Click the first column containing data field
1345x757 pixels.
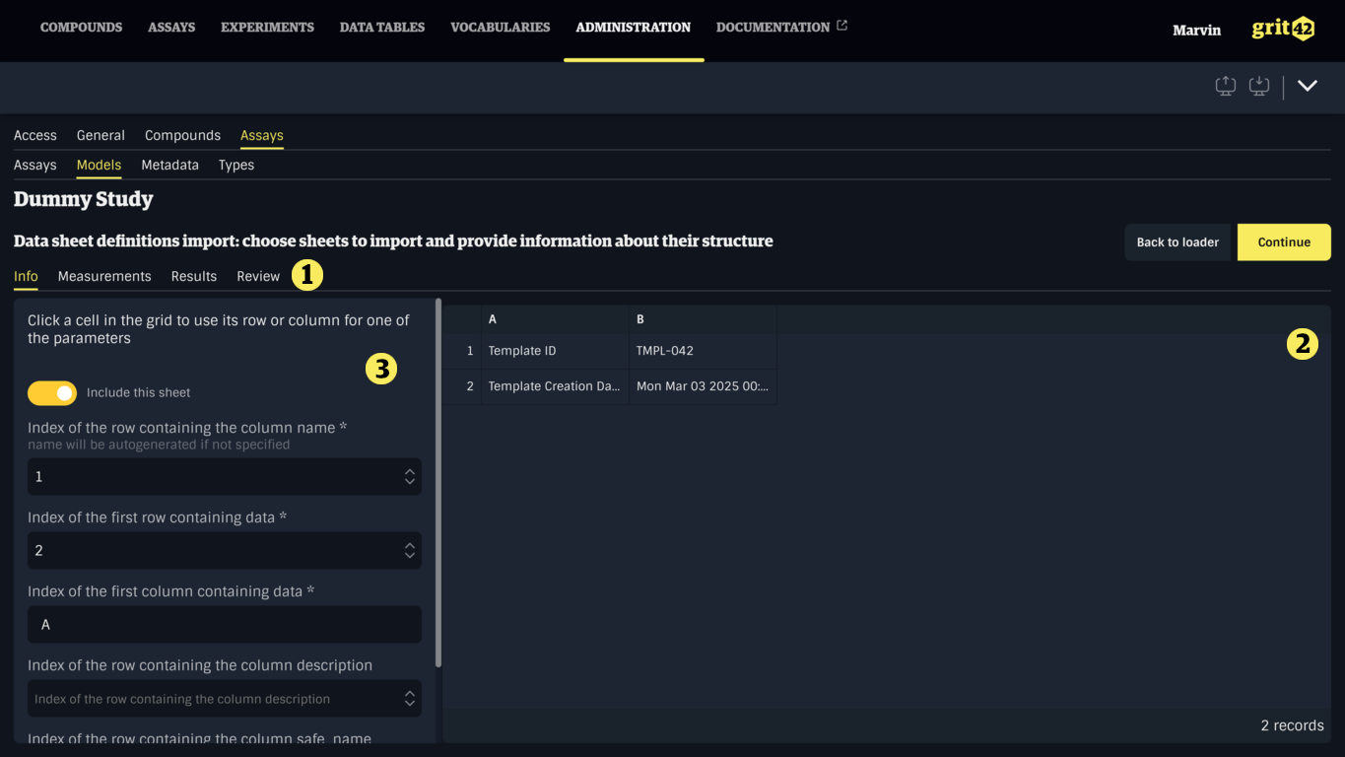click(x=224, y=624)
